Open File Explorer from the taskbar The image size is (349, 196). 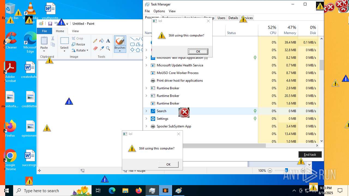click(x=125, y=191)
